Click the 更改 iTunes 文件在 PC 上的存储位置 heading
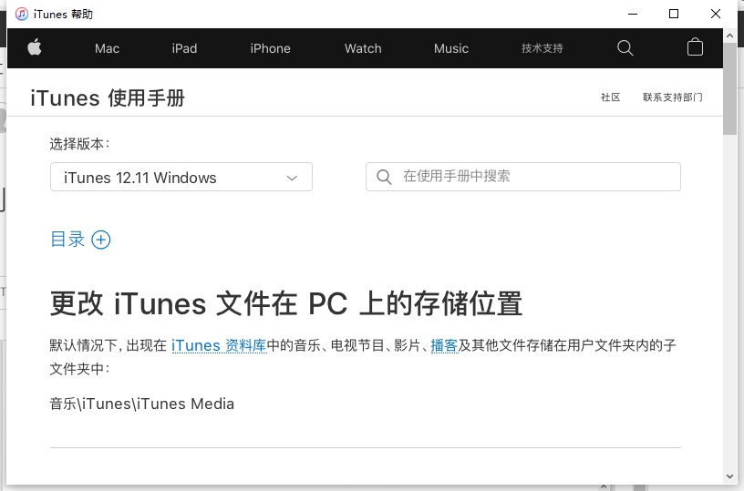Screen dimensions: 744x491 point(286,303)
